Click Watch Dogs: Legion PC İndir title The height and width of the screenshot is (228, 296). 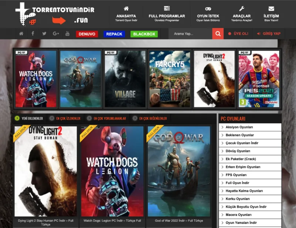pos(112,221)
